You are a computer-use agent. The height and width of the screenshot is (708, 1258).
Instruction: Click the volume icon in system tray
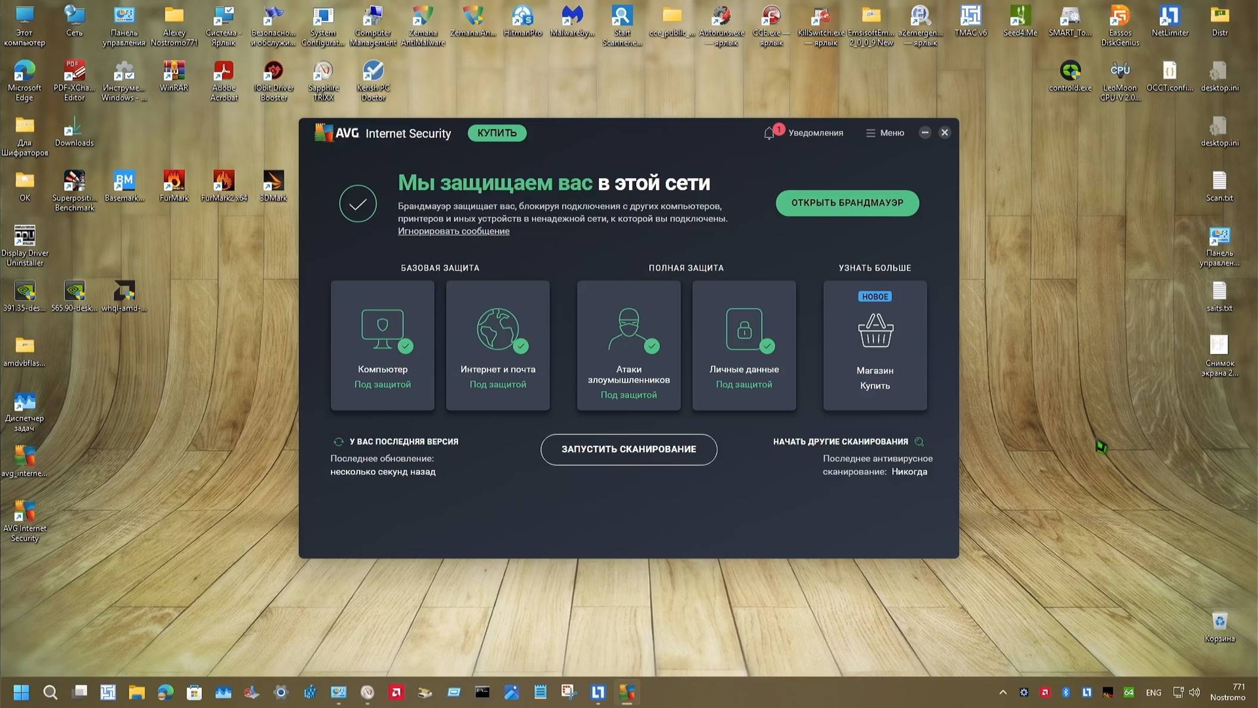click(x=1194, y=692)
